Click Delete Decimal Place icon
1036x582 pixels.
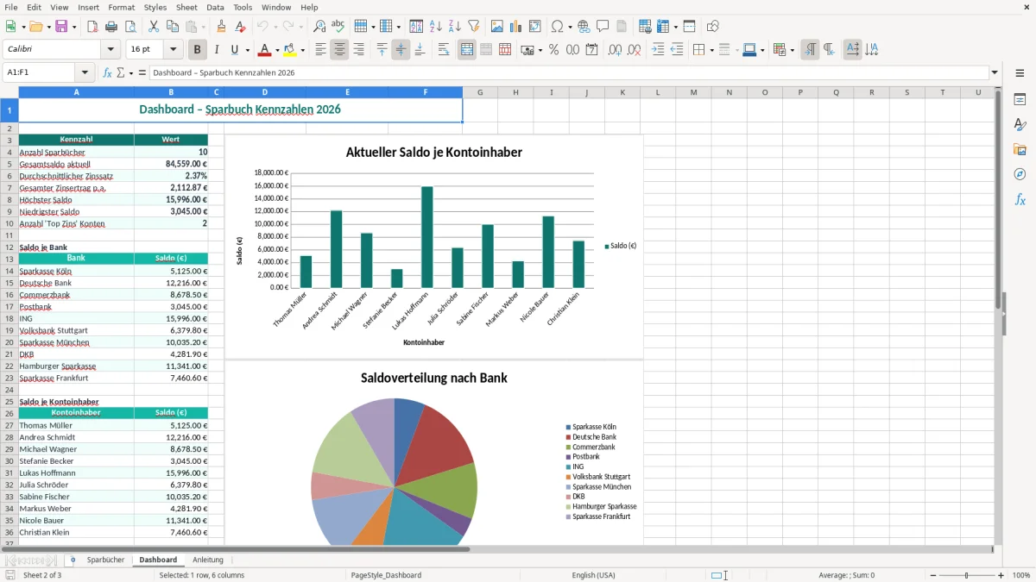[x=634, y=50]
